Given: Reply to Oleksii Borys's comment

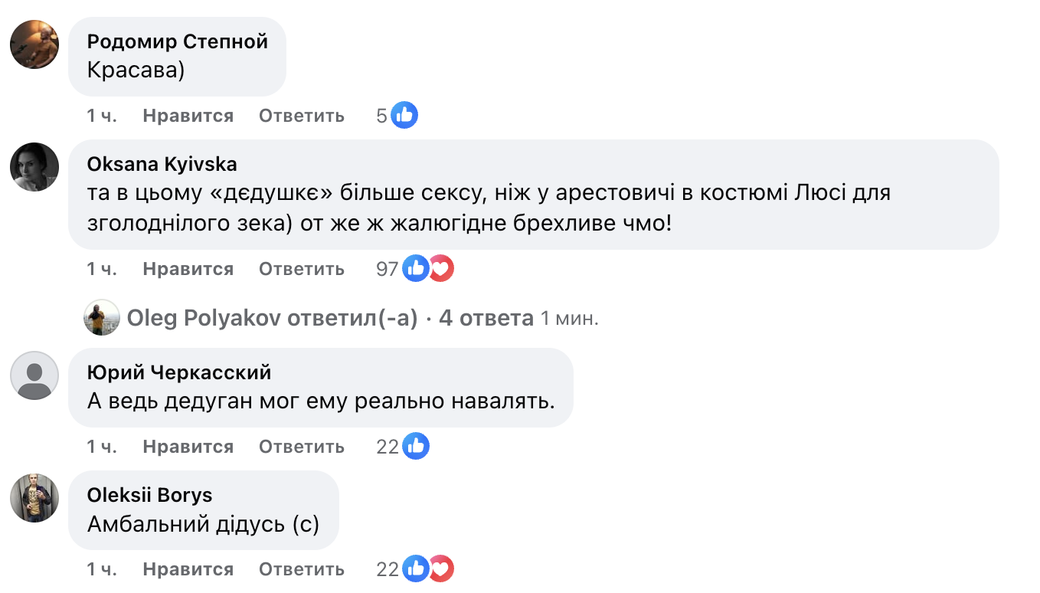Looking at the screenshot, I should [301, 569].
